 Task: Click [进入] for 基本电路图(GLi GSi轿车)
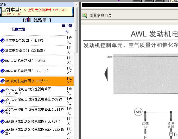click(69, 50)
